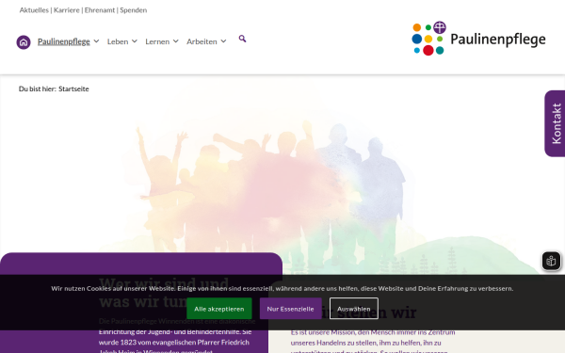Open the Arbeiten nav item
The width and height of the screenshot is (565, 353).
(202, 41)
